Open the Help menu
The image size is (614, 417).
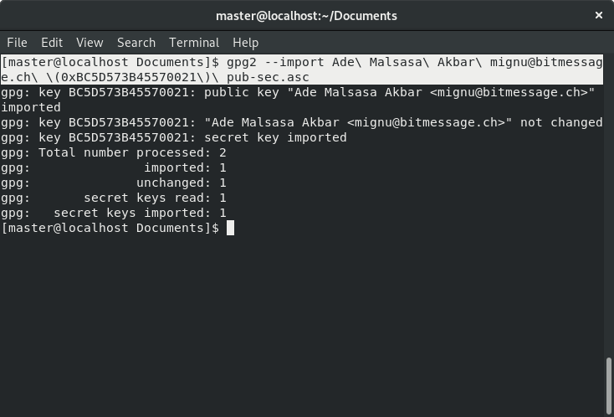246,43
